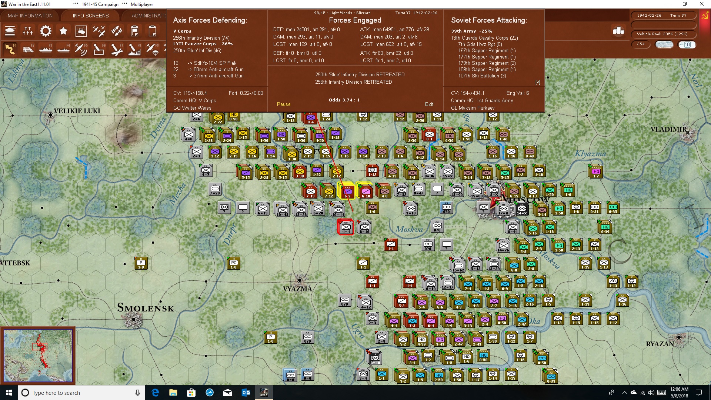Switch to MAP INFORMATION tab
The width and height of the screenshot is (711, 400).
(x=30, y=16)
